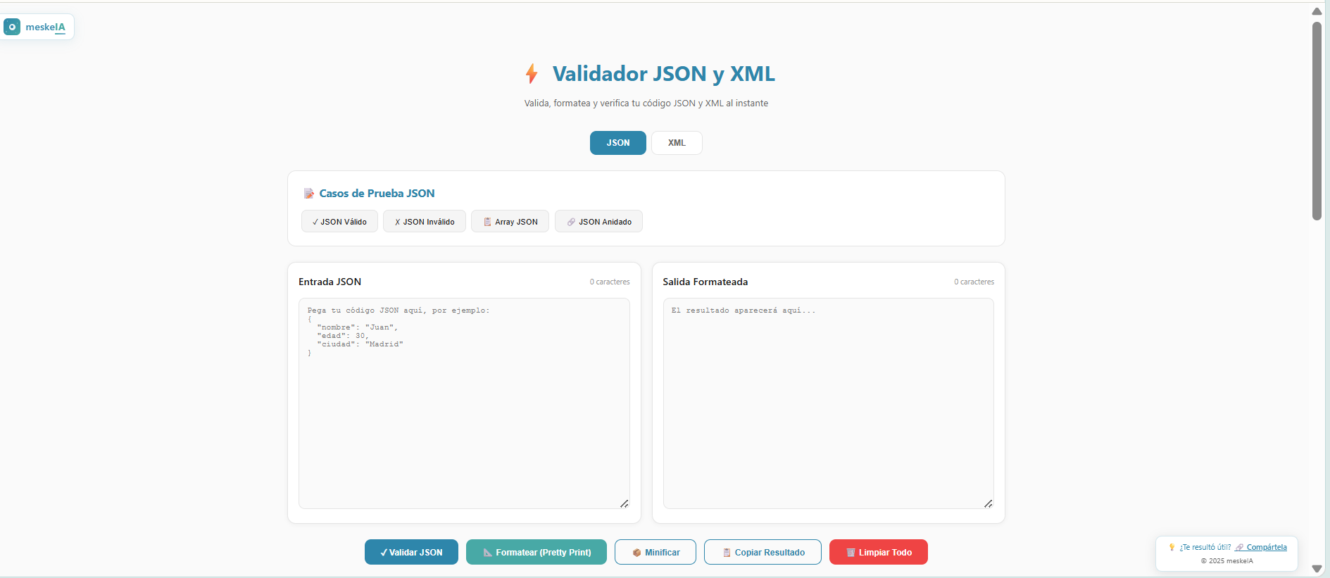1330x578 pixels.
Task: Click the scrollbar up arrow
Action: 1317,11
